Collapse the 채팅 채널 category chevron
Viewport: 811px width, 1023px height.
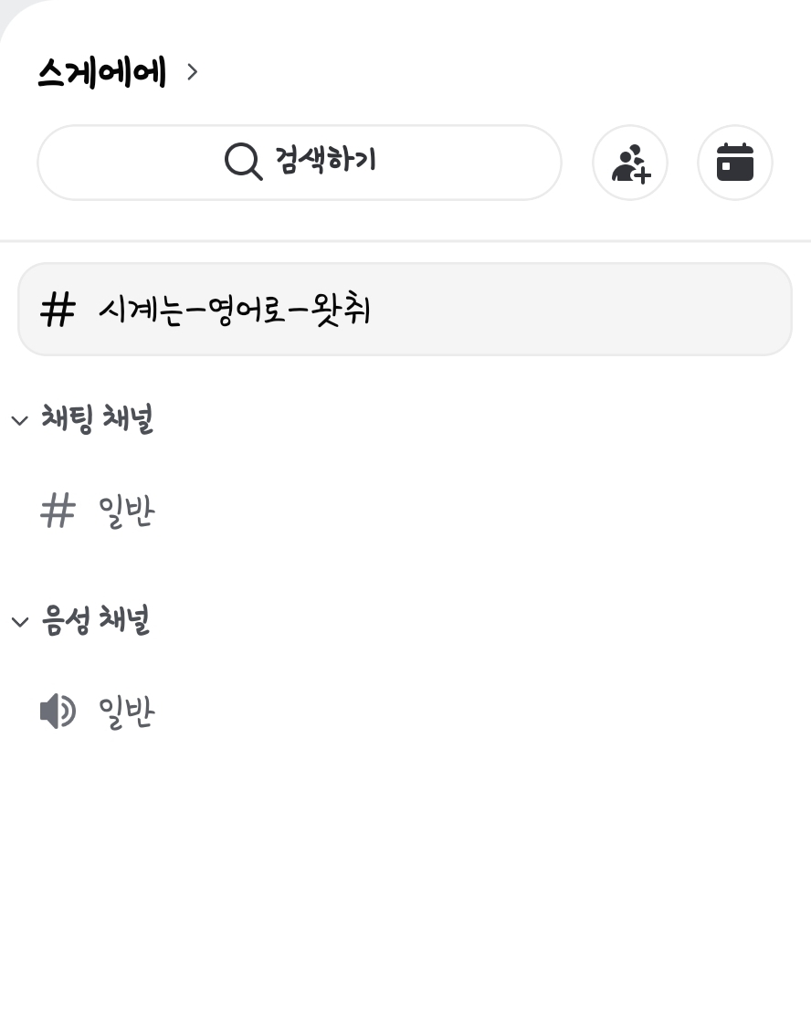pyautogui.click(x=20, y=420)
